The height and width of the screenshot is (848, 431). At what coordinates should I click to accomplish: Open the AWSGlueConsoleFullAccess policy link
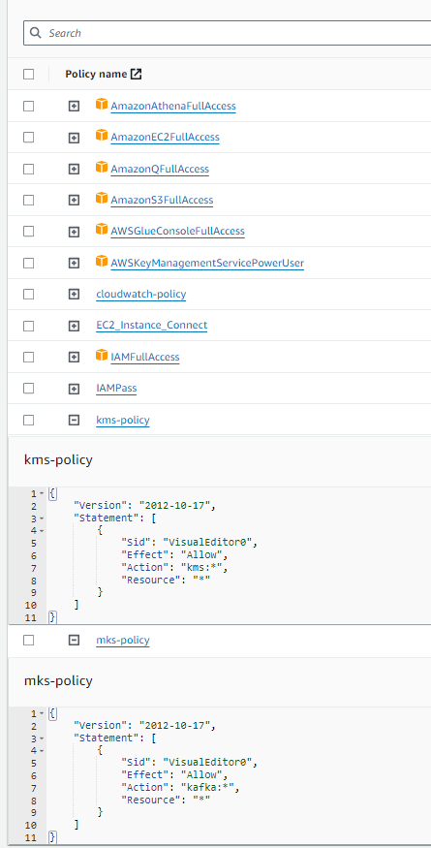click(x=177, y=231)
